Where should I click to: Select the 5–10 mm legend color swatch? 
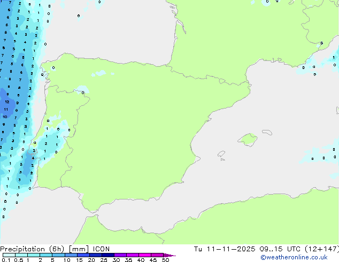58,255
